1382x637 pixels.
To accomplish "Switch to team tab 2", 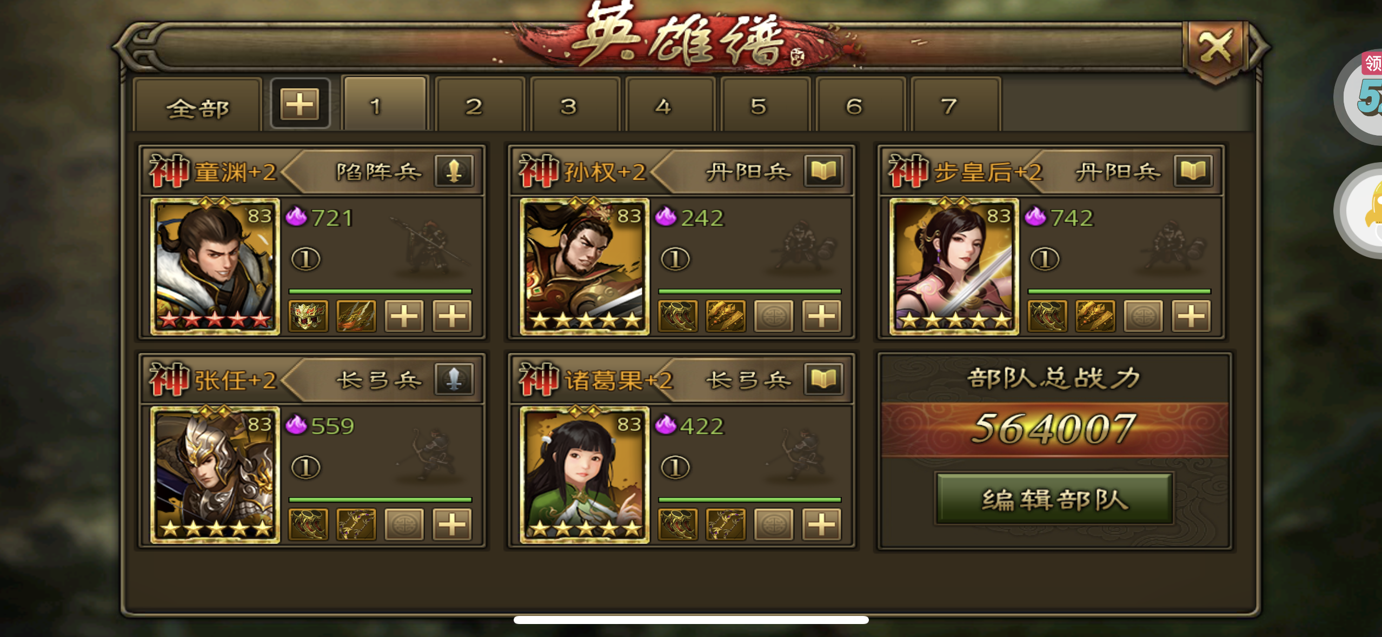I will (x=474, y=106).
